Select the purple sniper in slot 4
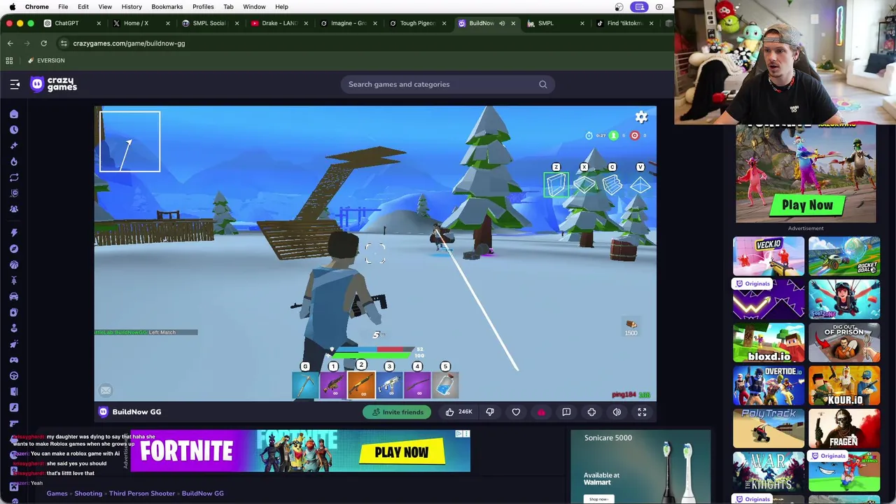Image resolution: width=896 pixels, height=504 pixels. tap(417, 385)
